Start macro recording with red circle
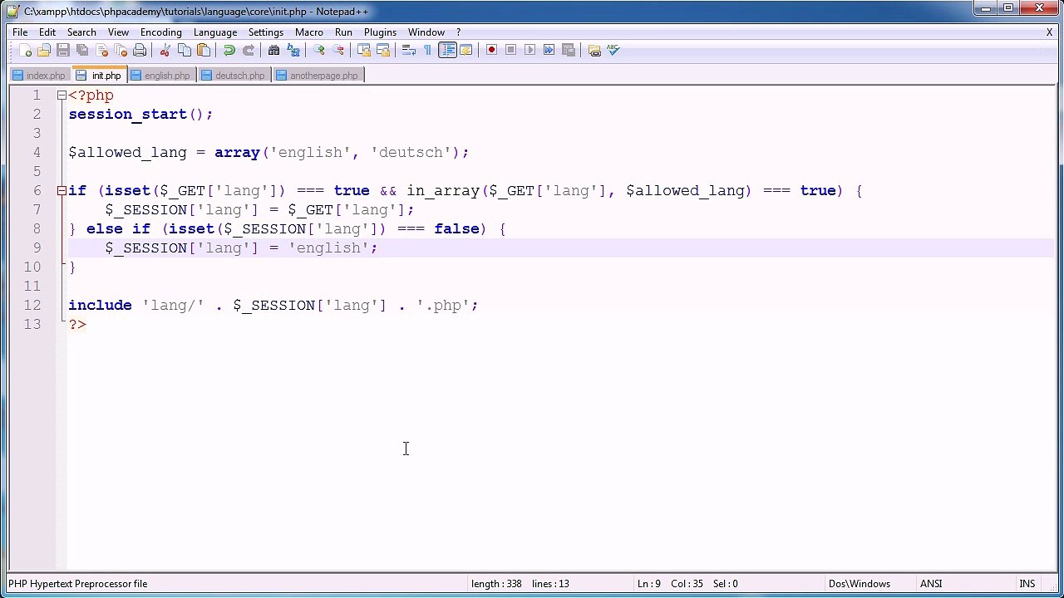This screenshot has height=598, width=1064. [491, 51]
